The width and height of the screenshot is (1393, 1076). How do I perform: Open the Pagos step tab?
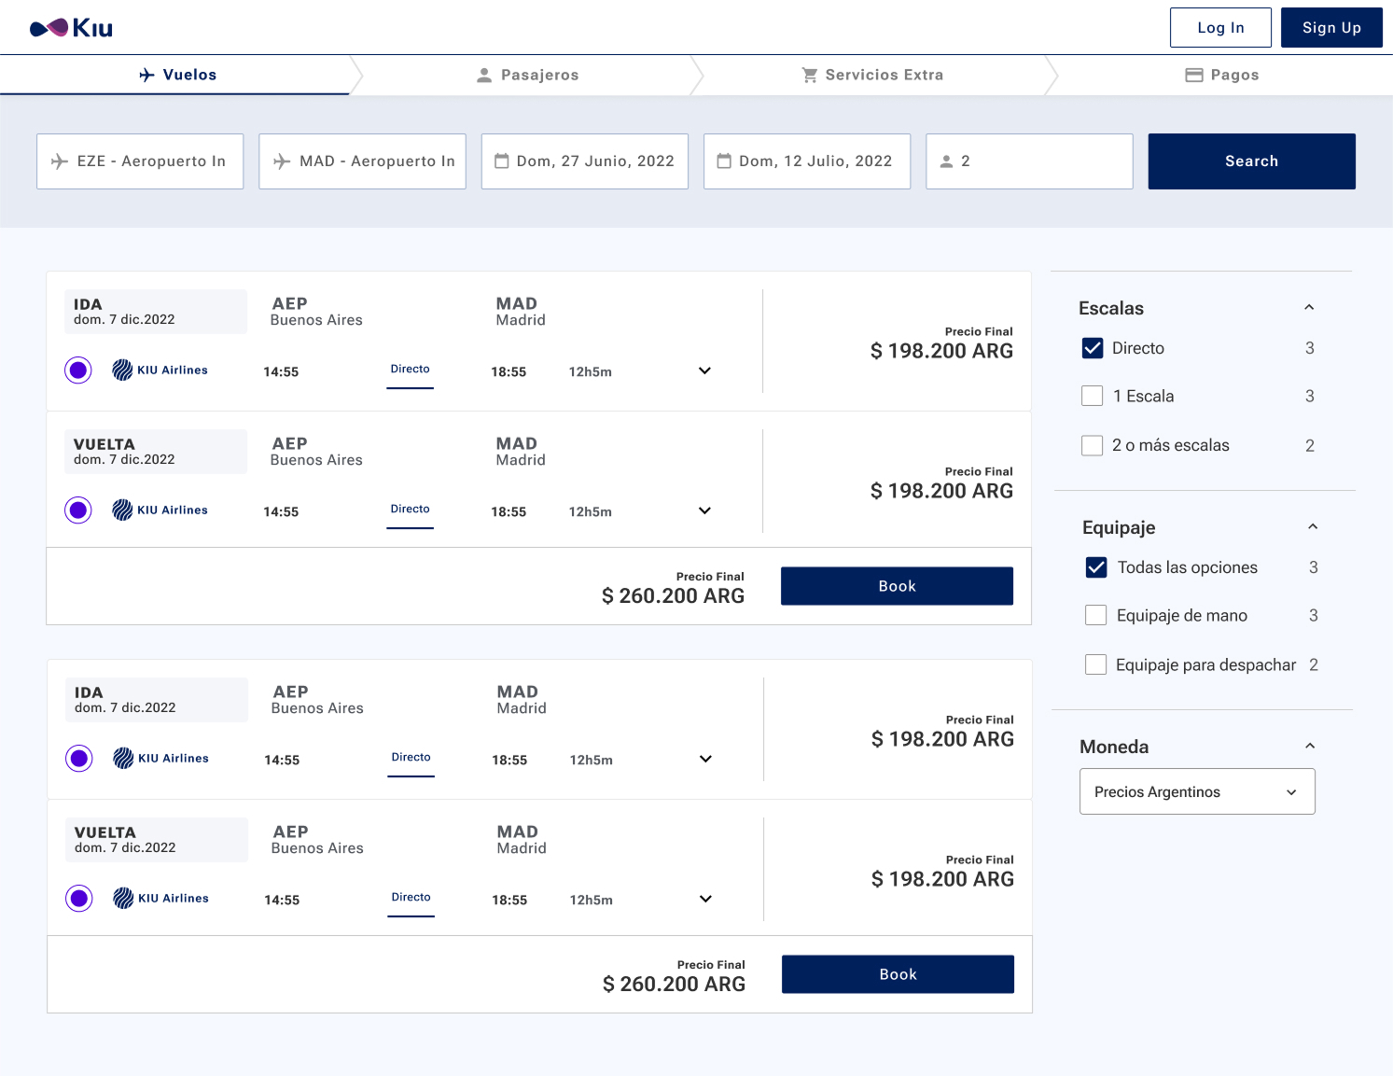pos(1221,76)
